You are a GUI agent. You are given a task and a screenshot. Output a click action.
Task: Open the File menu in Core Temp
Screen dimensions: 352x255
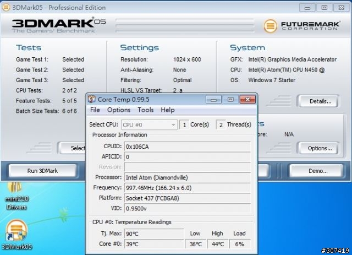click(x=95, y=110)
